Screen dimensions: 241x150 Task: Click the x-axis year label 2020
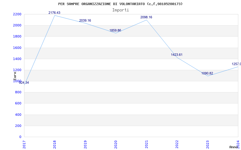pos(116,144)
